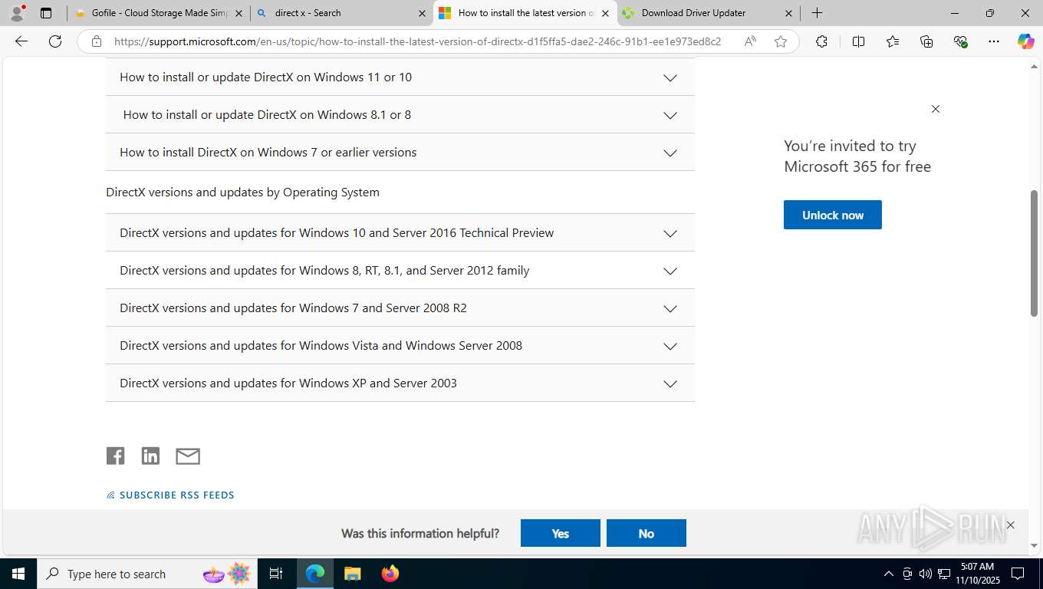Close the Gofile tab
Image resolution: width=1043 pixels, height=589 pixels.
(x=239, y=13)
